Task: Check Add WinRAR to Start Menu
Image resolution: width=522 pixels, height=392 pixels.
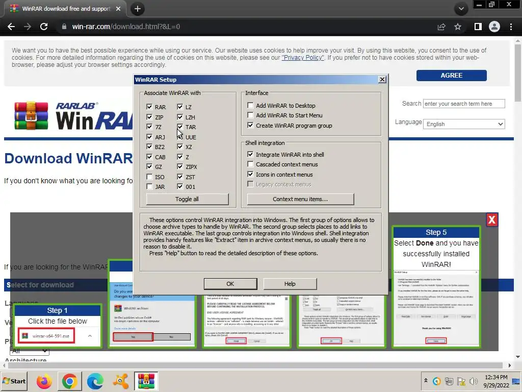Action: click(x=250, y=115)
